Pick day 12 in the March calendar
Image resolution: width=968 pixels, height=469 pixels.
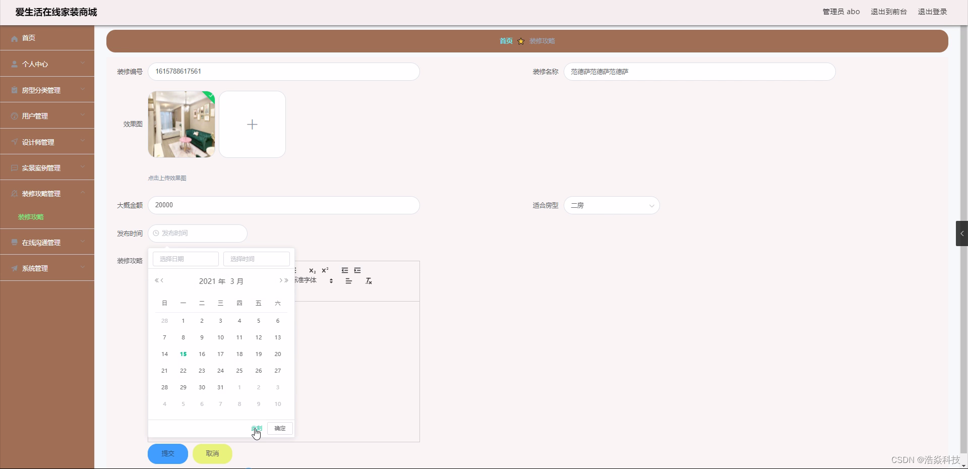[259, 337]
